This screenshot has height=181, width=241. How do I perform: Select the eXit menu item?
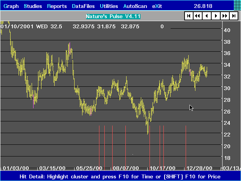tap(159, 6)
